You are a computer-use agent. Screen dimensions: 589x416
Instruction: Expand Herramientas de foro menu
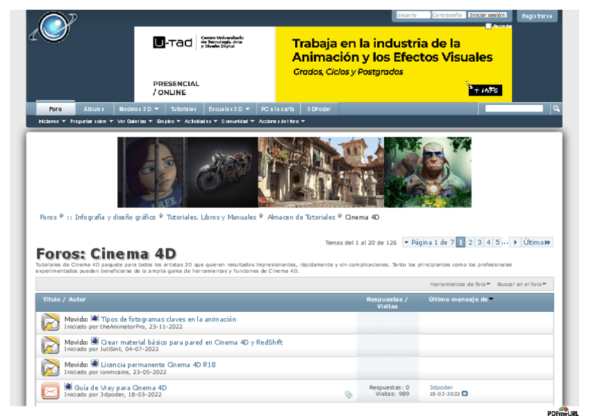460,284
